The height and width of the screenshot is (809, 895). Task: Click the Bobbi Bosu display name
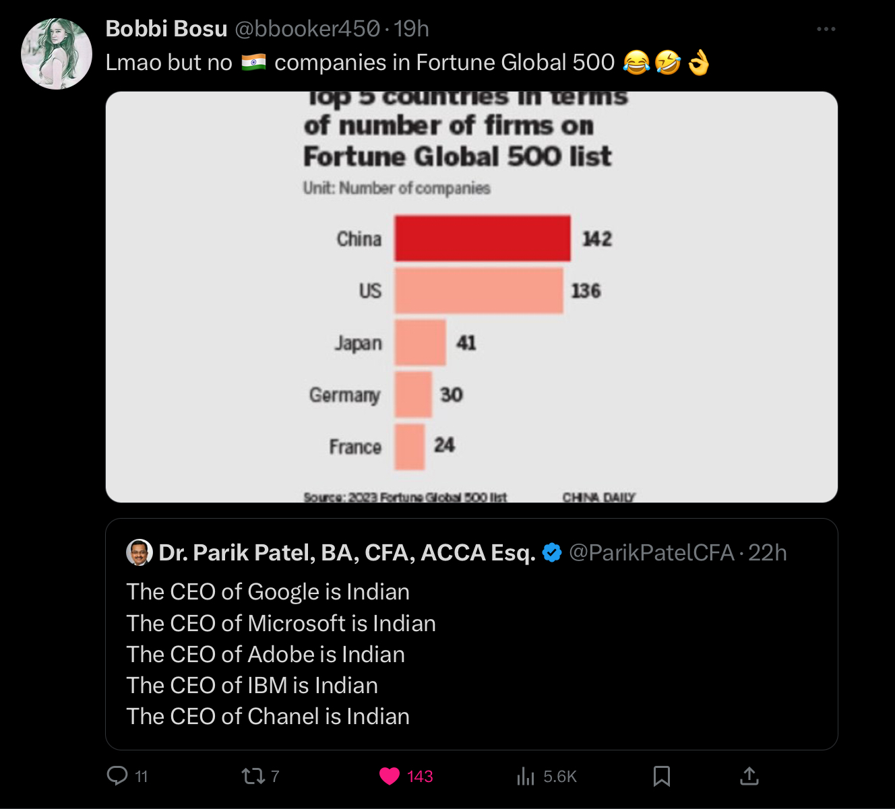click(166, 29)
